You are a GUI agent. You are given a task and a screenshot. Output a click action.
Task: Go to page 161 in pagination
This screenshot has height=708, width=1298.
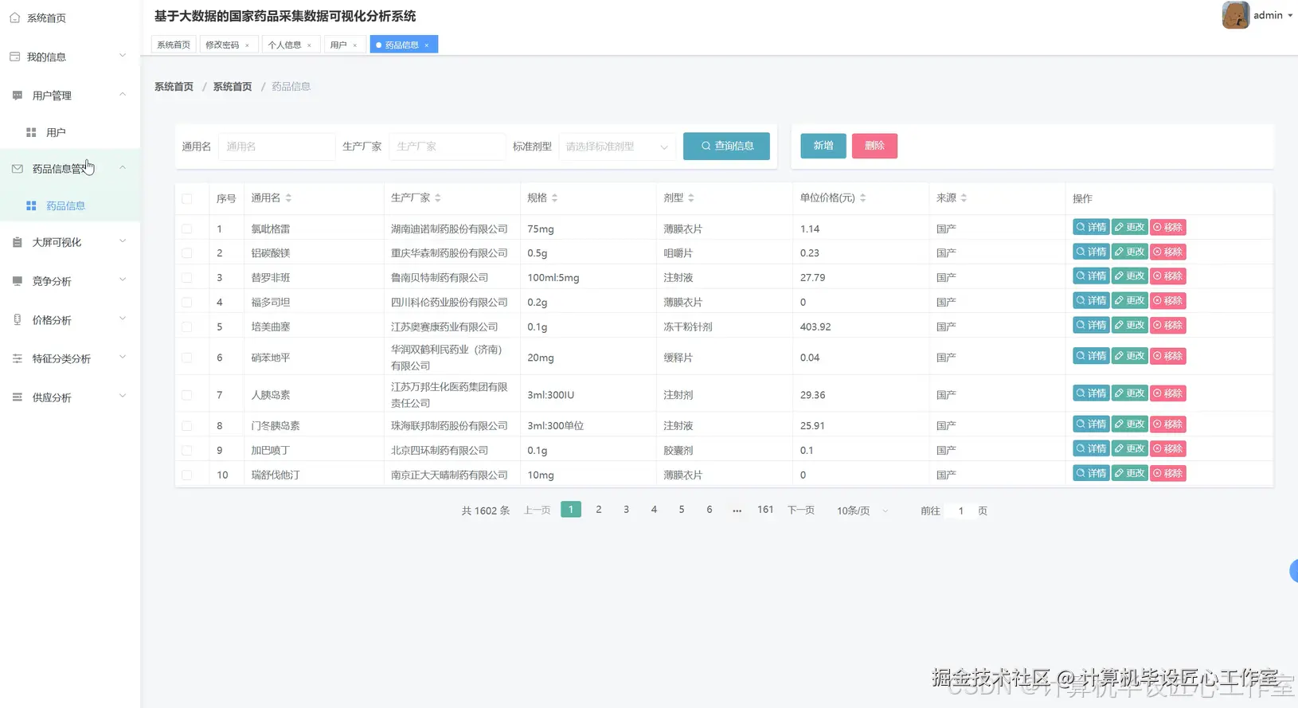(x=765, y=510)
